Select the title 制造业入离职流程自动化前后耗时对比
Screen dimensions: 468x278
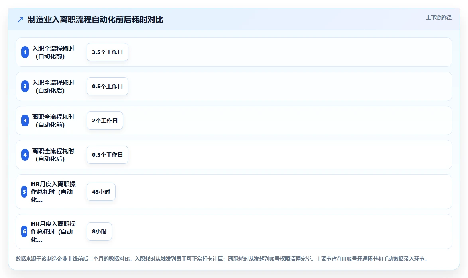[x=96, y=19]
